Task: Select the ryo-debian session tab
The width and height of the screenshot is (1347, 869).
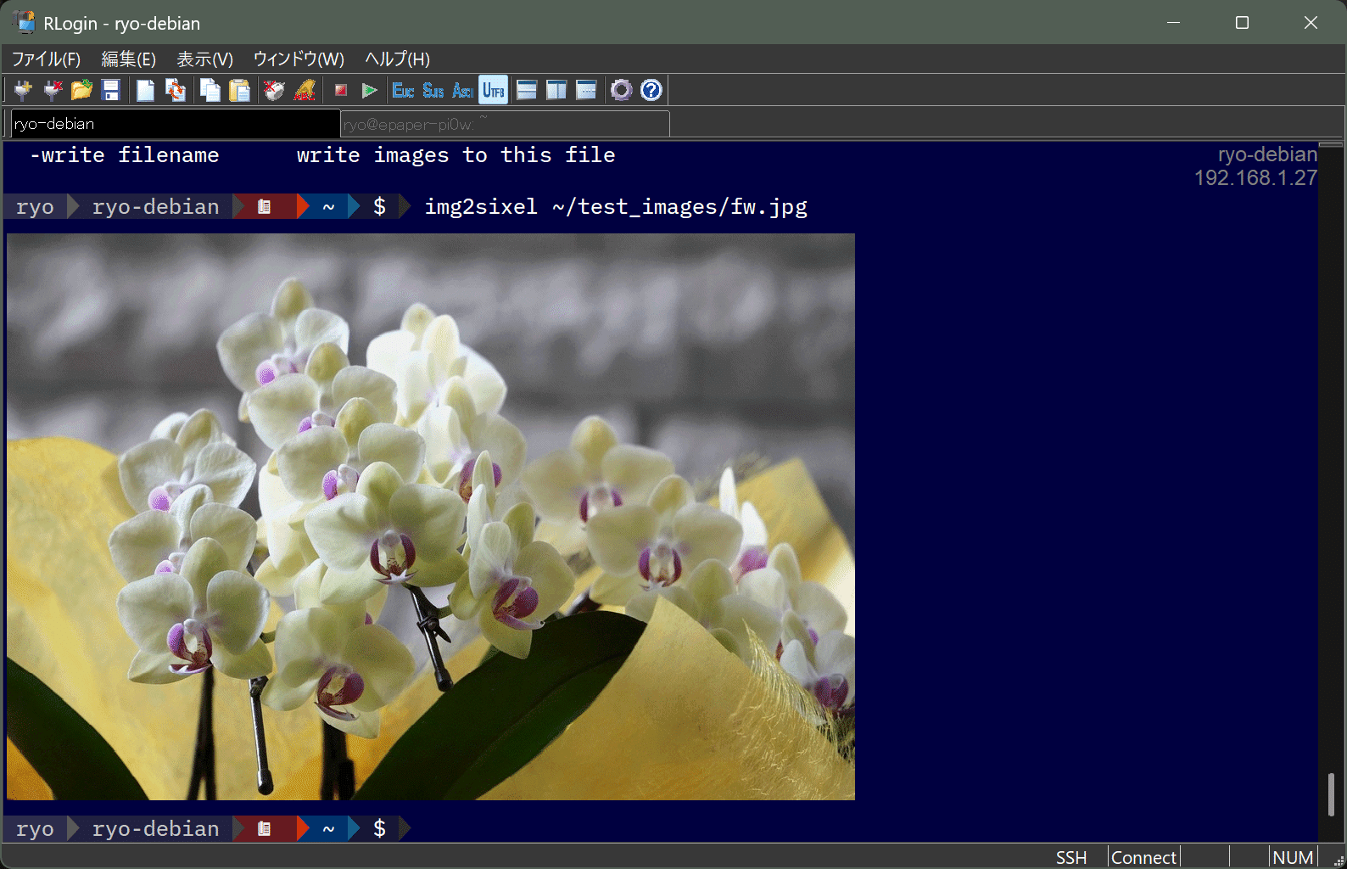Action: 176,124
